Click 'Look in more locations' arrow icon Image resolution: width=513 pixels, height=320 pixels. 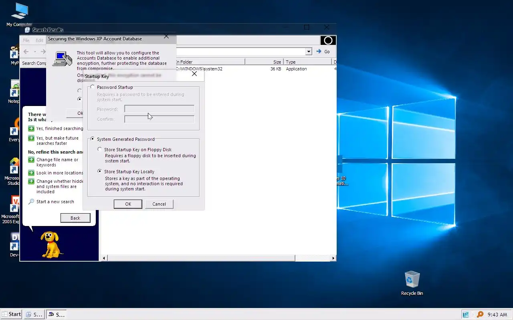[31, 173]
